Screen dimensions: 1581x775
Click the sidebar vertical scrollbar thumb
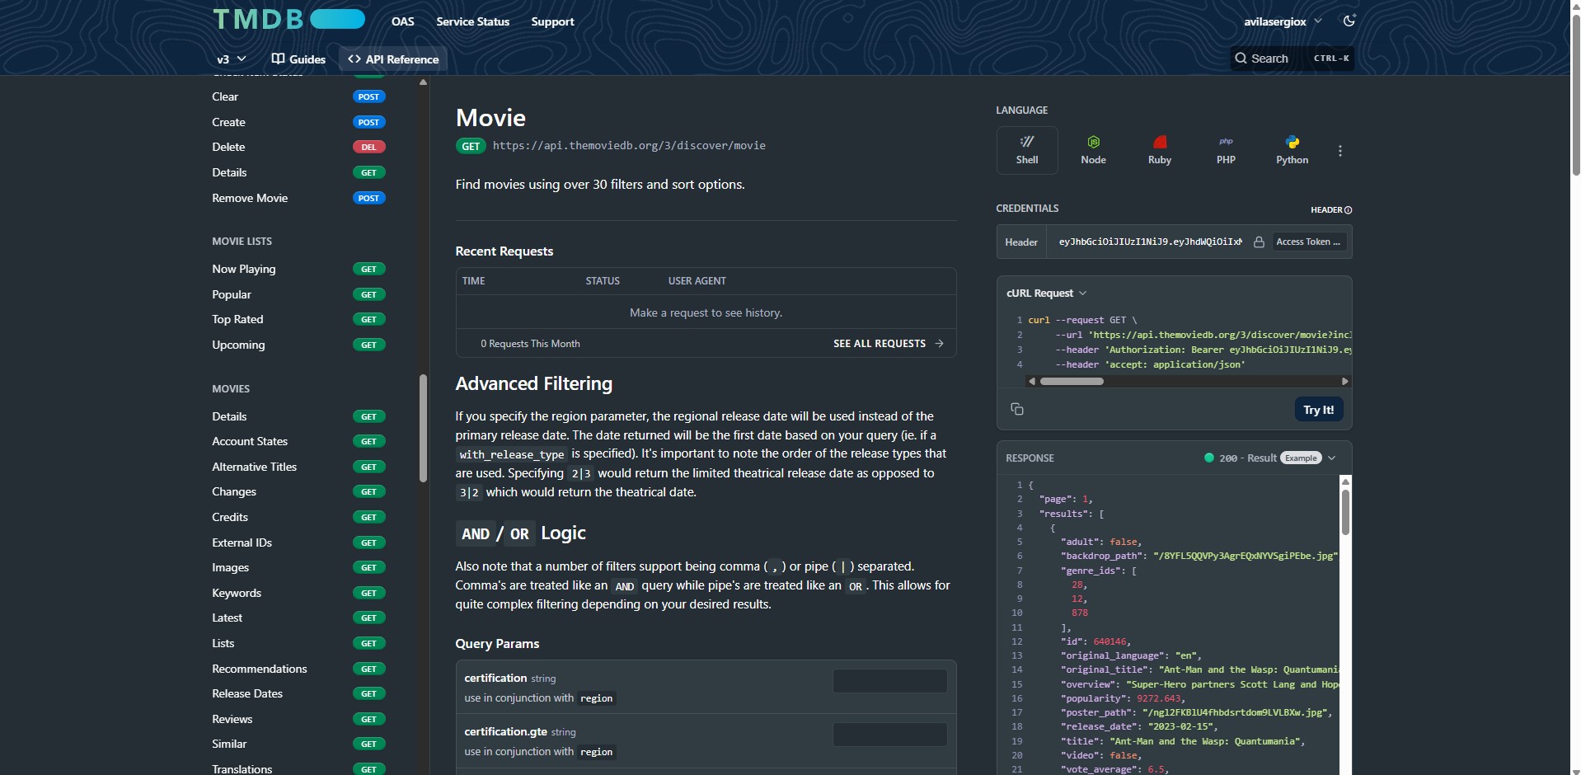click(x=423, y=428)
